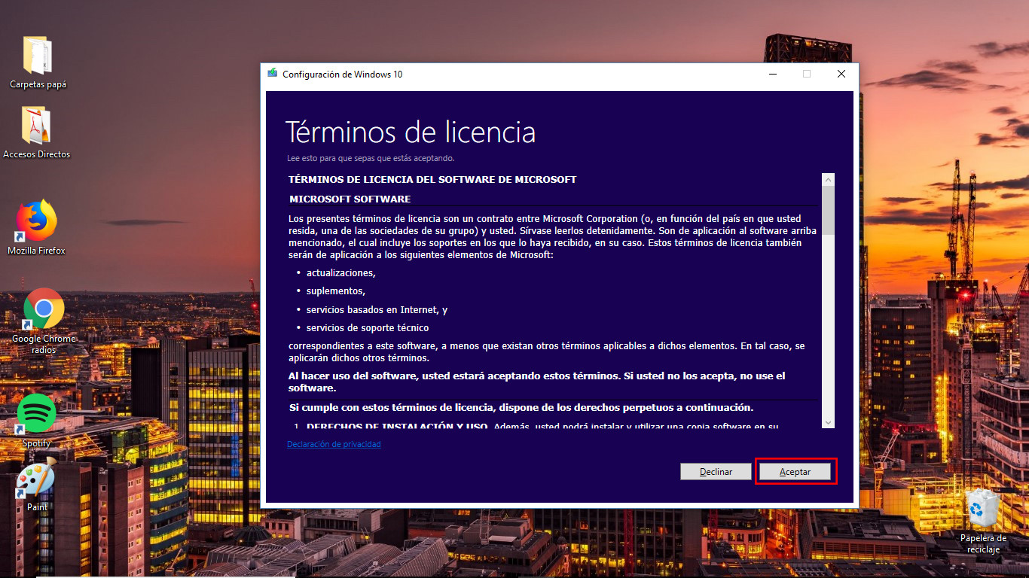Image resolution: width=1029 pixels, height=578 pixels.
Task: Click the Windows setup icon in the title bar
Action: pyautogui.click(x=272, y=74)
